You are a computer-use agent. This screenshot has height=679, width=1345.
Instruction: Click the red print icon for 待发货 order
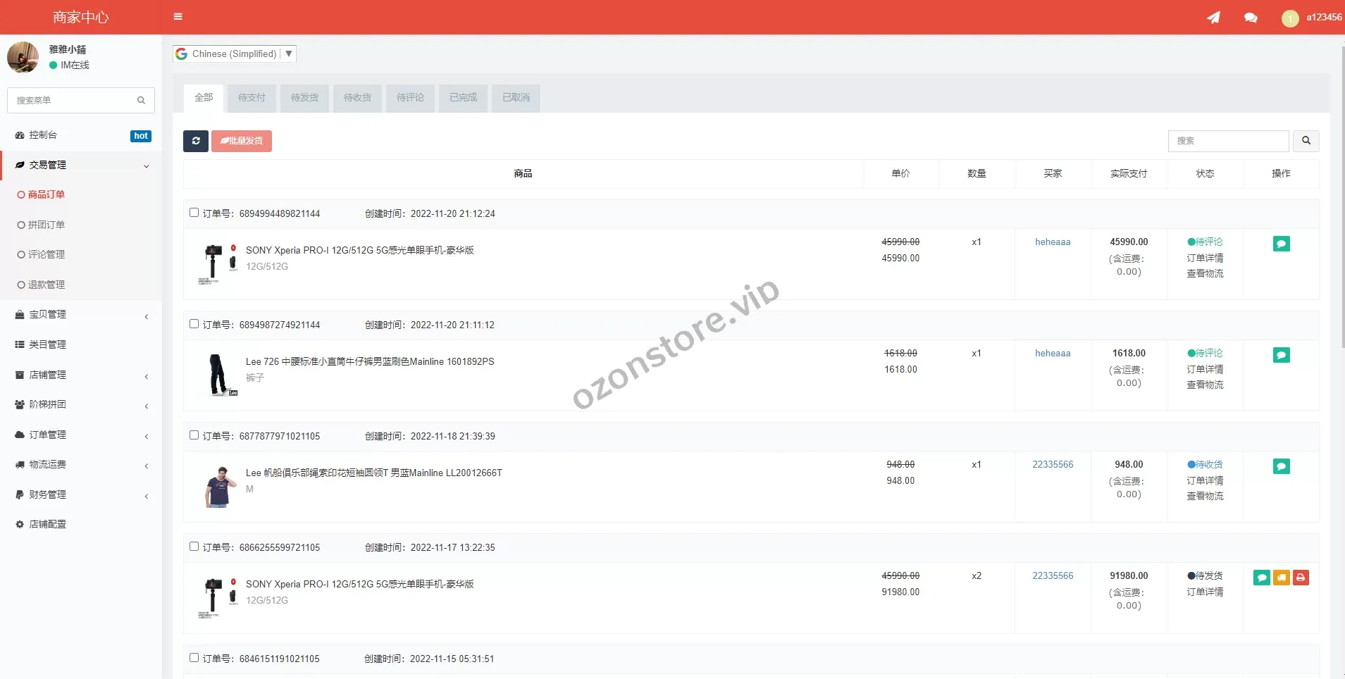point(1301,578)
